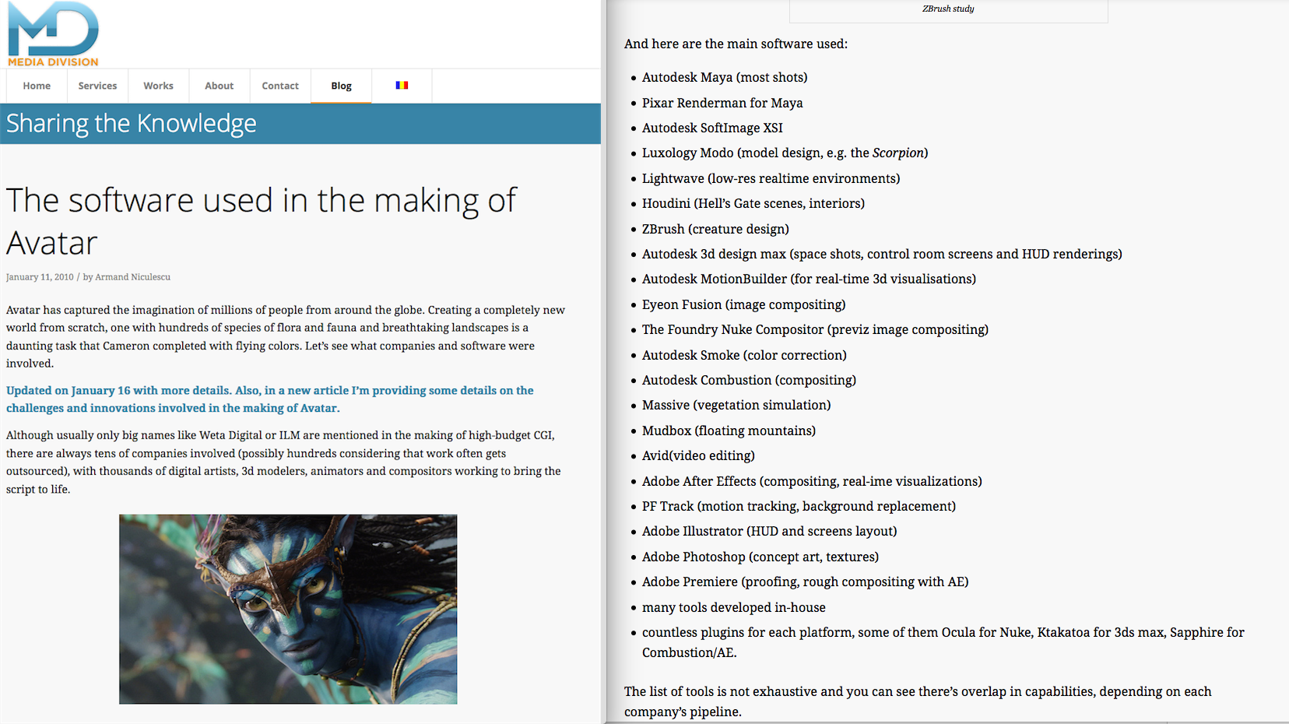Click the Autodesk MotionBuilder item
The width and height of the screenshot is (1289, 724).
(809, 279)
